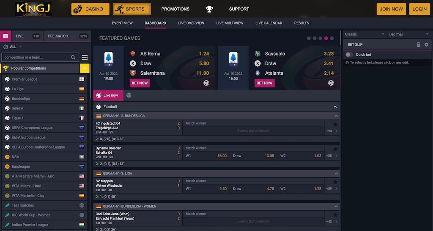Toggle the Quick bet switch
433x231 pixels.
(349, 54)
